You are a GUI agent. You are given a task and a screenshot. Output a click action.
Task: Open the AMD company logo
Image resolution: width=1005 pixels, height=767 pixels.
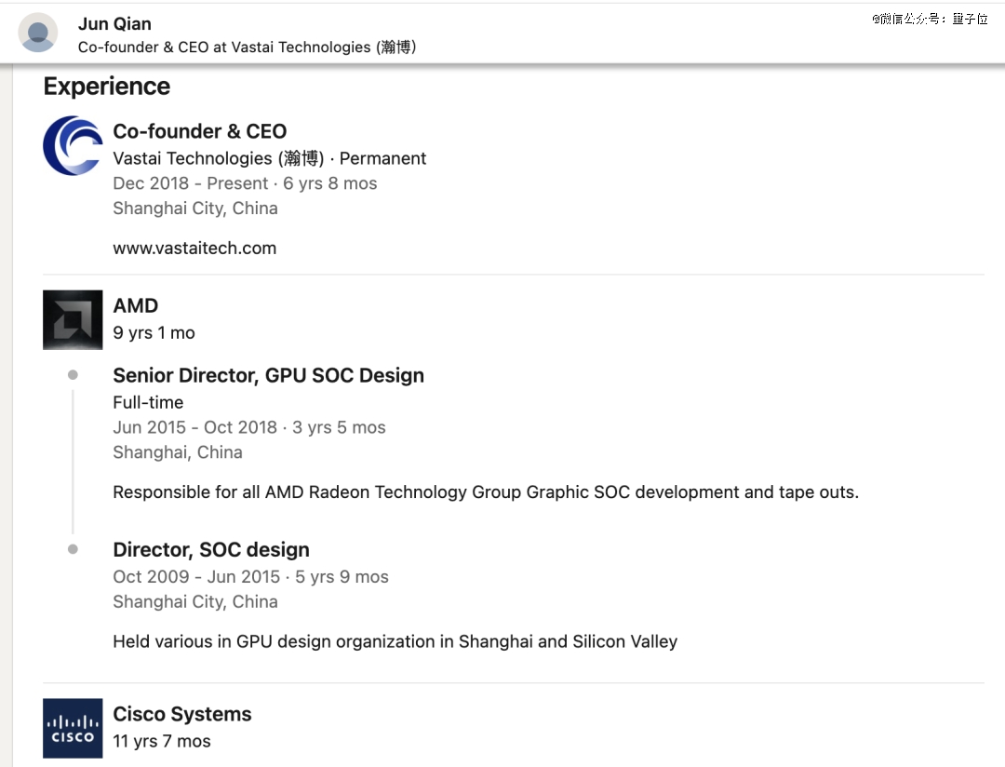pyautogui.click(x=73, y=320)
